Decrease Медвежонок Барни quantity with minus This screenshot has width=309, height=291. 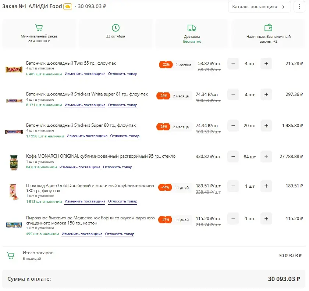tap(233, 219)
